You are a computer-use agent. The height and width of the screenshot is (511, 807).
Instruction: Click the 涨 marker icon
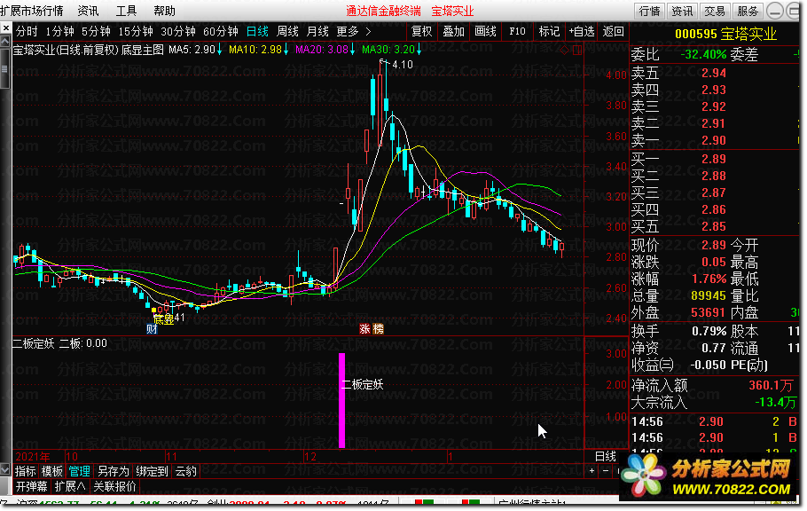pos(364,329)
